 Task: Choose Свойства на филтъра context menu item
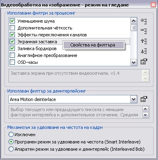(94, 45)
